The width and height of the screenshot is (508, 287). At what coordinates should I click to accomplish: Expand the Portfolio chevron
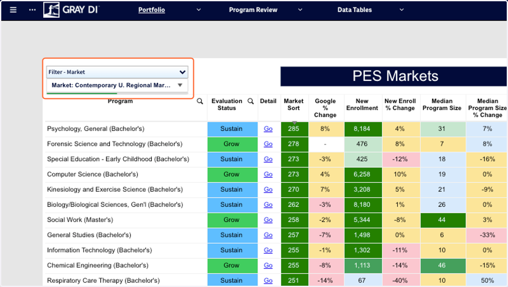199,10
